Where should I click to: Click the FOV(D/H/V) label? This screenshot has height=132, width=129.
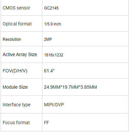(15, 71)
